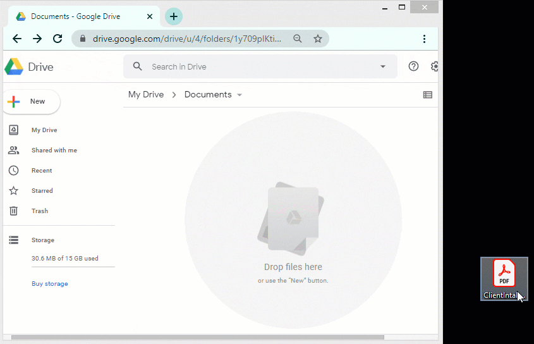Click '30.6 MB of 15 GB used' text
Screen dimensions: 534x344
click(x=64, y=259)
